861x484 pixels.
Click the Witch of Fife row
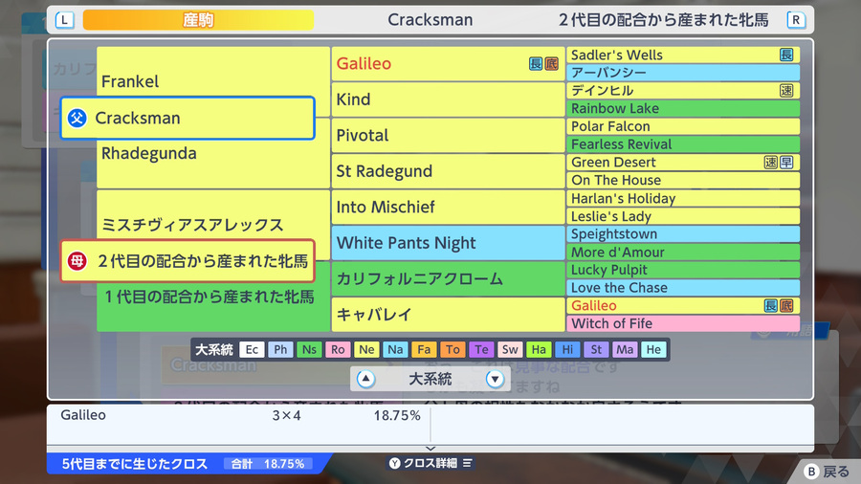[x=683, y=323]
